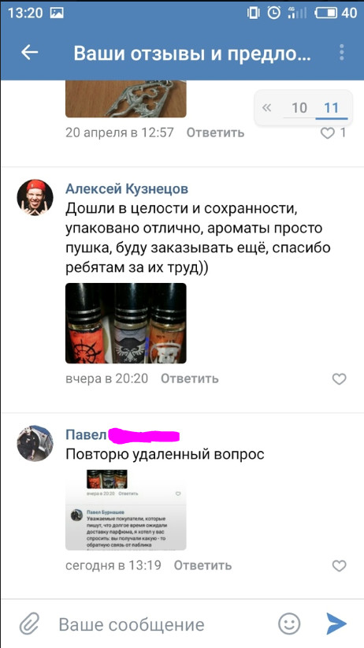Open Павел's attached screenshot image
The height and width of the screenshot is (648, 364).
(126, 510)
